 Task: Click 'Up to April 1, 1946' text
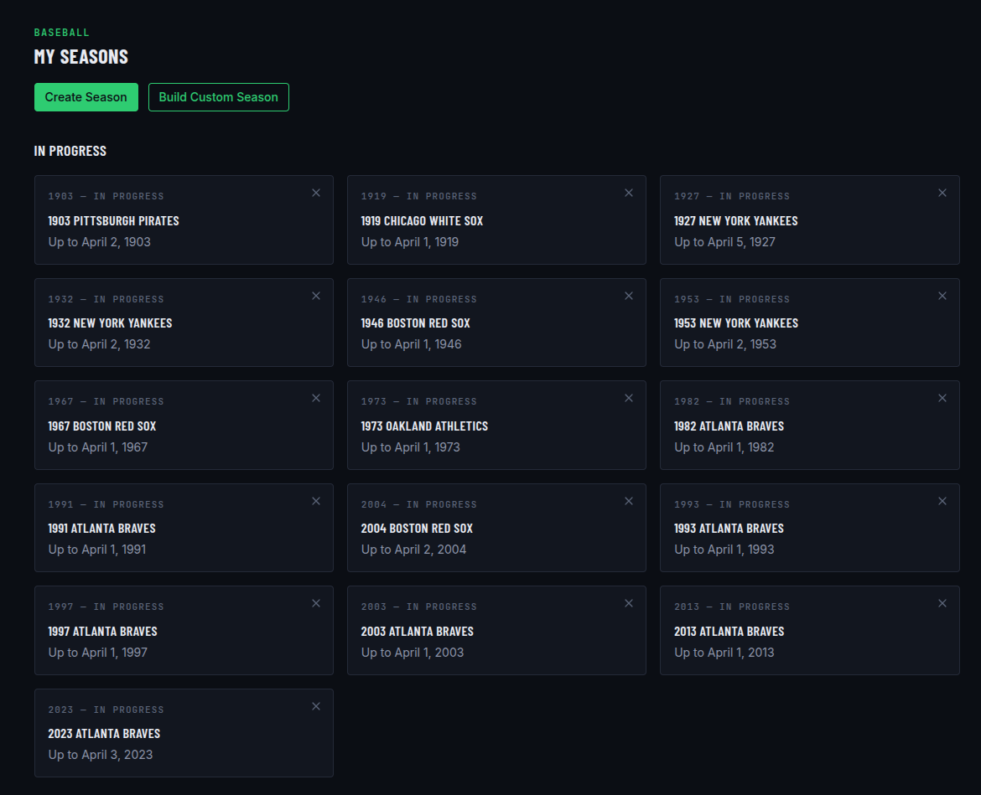tap(411, 344)
